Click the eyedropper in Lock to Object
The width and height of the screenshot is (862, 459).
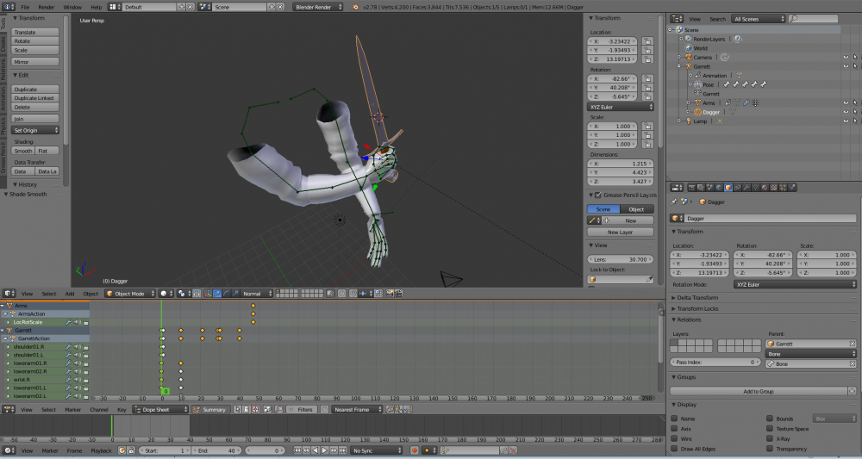tap(650, 279)
